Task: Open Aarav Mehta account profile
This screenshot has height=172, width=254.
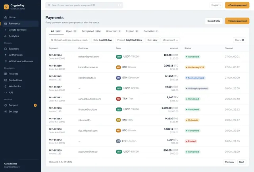Action: 12,165
